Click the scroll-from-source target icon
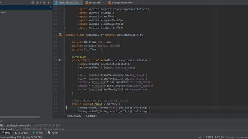The width and height of the screenshot is (248, 139). click(33, 3)
